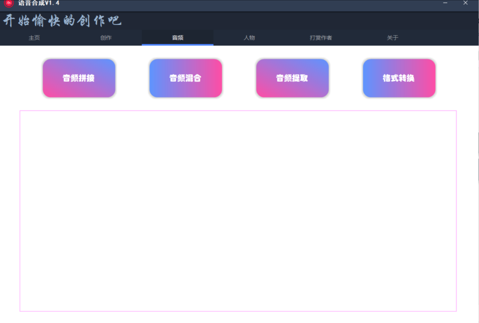Click the red app logo icon
This screenshot has width=479, height=323.
pos(9,4)
